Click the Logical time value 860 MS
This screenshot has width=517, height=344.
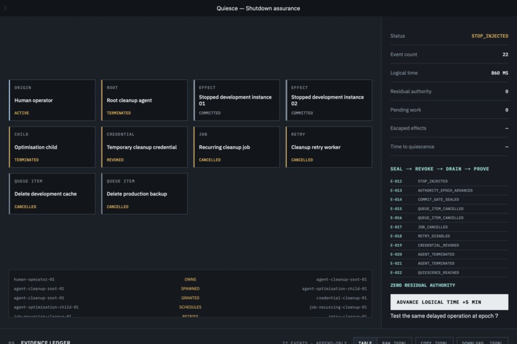[500, 73]
